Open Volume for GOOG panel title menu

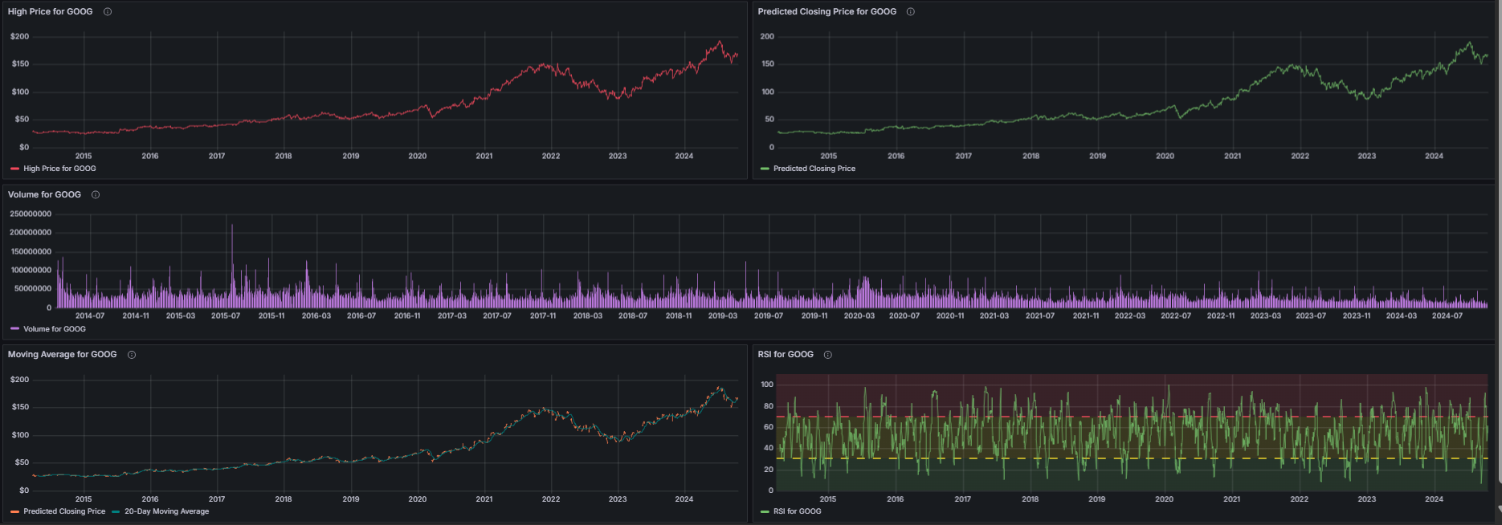[44, 195]
